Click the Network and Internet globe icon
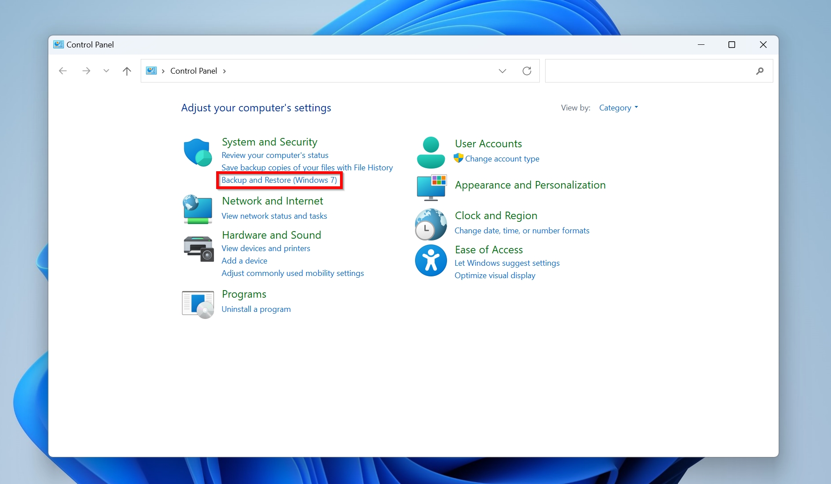Image resolution: width=831 pixels, height=484 pixels. click(198, 209)
